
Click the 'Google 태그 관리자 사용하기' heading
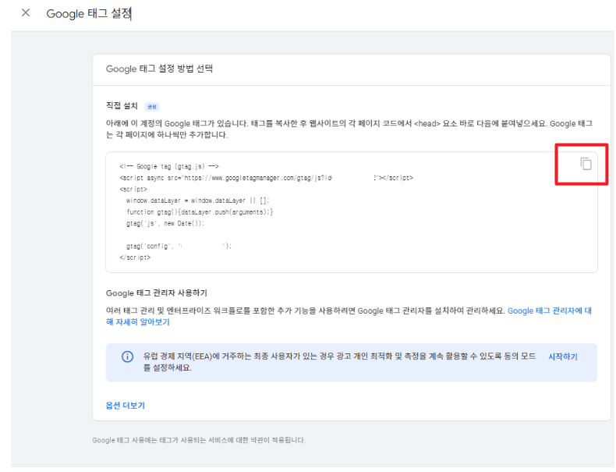click(157, 293)
